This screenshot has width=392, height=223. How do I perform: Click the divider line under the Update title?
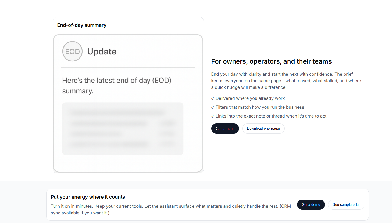tap(128, 68)
